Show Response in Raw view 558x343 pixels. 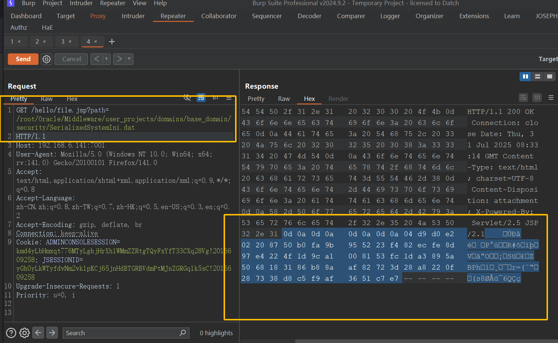click(284, 99)
